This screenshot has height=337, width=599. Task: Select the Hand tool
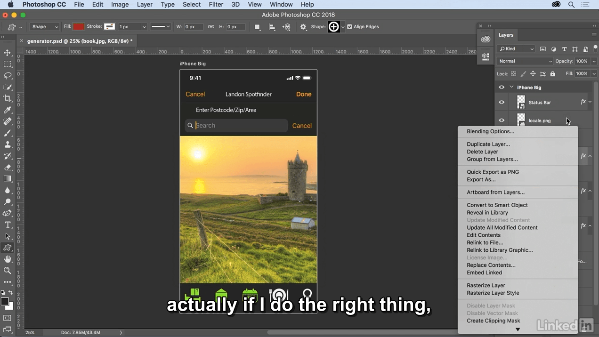(8, 259)
